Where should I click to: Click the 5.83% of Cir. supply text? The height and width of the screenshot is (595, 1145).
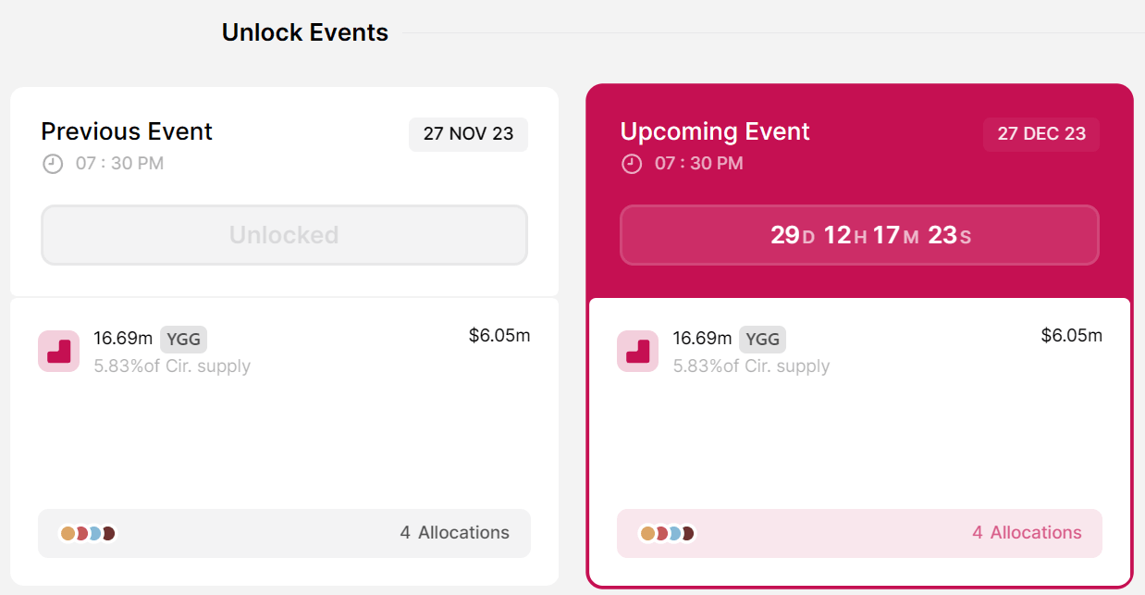[171, 366]
